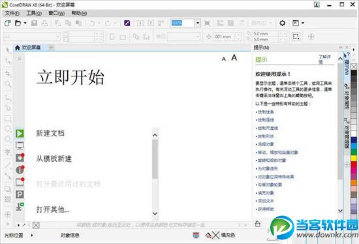359x244 pixels.
Task: Open the What's New star icon
Action: pyautogui.click(x=20, y=158)
